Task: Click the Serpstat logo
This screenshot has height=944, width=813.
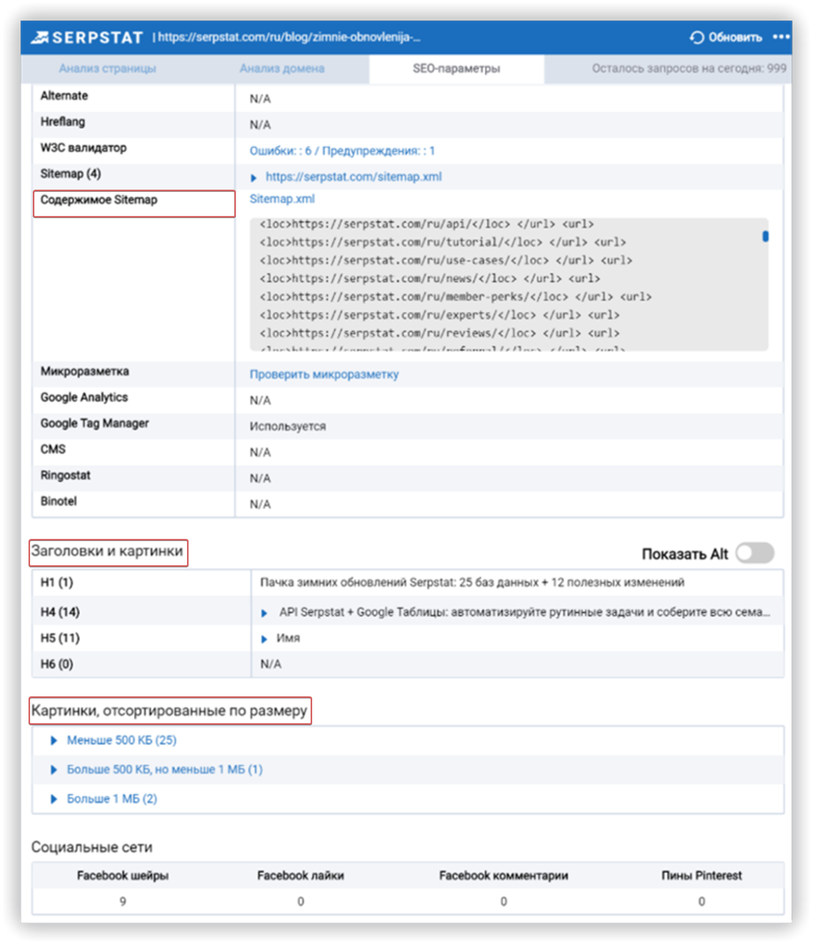Action: click(87, 38)
